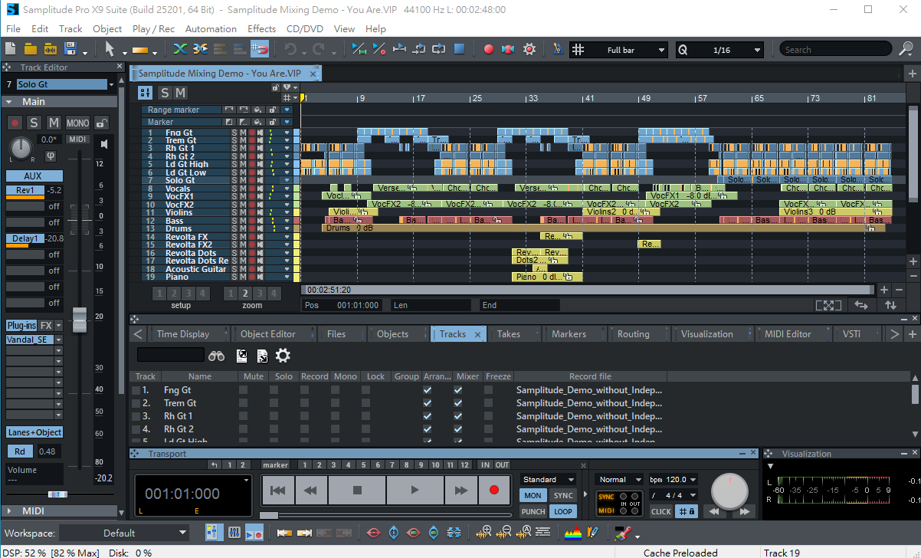Save the project with the floppy disk icon

71,49
